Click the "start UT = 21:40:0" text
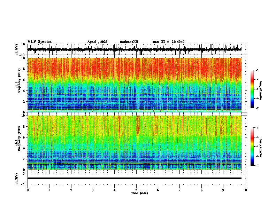The height and width of the screenshot is (213, 276). click(x=168, y=42)
